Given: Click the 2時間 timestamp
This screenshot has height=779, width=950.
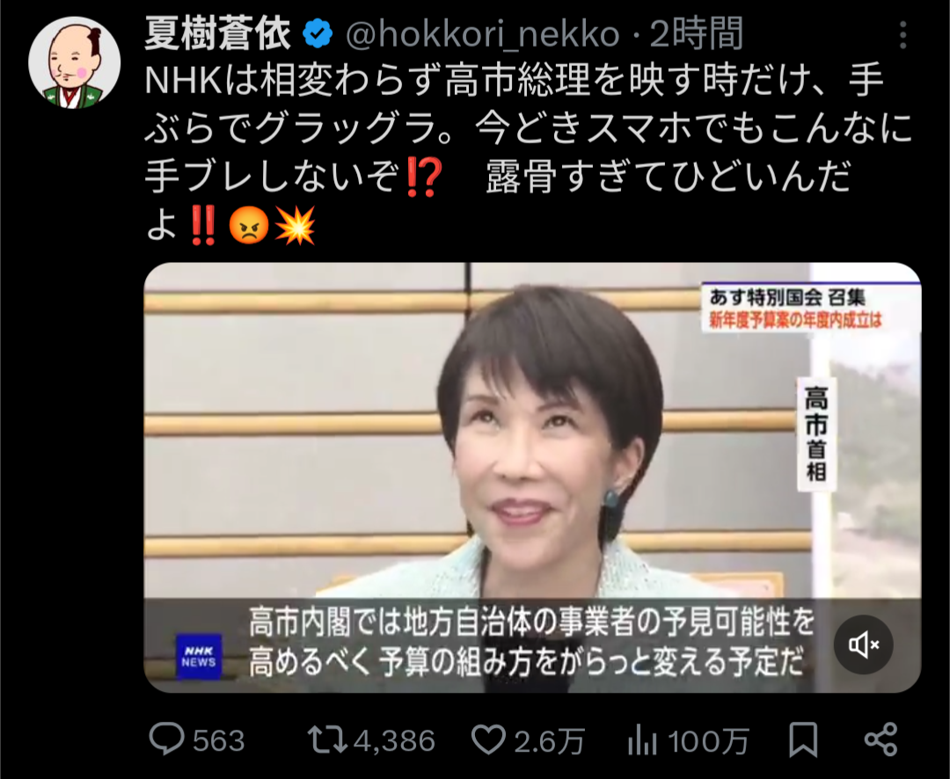Looking at the screenshot, I should pyautogui.click(x=697, y=34).
